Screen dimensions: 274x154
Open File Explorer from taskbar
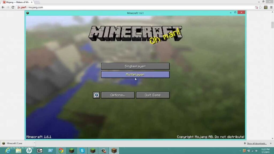(18, 151)
